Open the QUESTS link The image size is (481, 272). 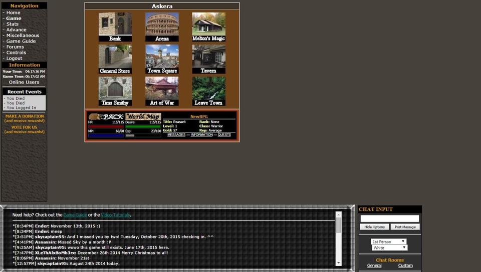coord(224,135)
